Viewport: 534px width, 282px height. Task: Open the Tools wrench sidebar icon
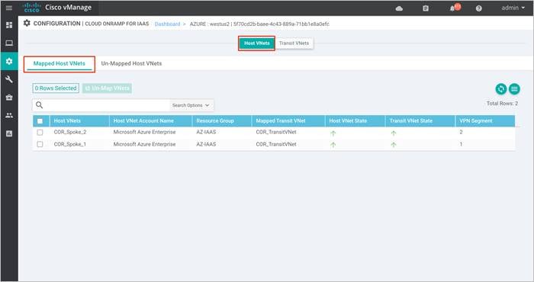click(x=9, y=79)
